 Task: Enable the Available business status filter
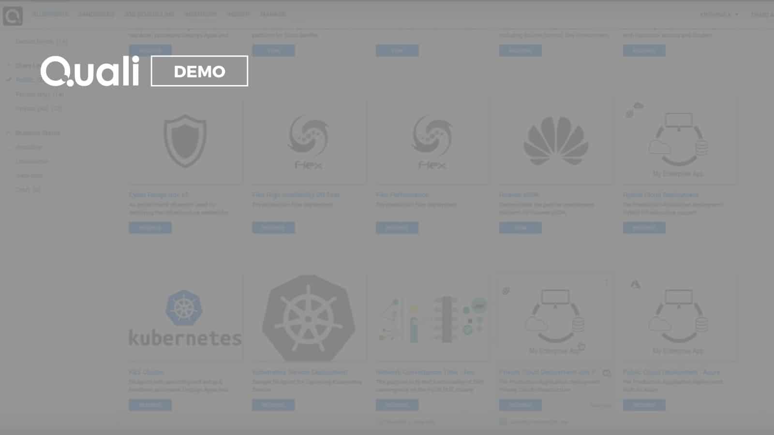coord(10,147)
